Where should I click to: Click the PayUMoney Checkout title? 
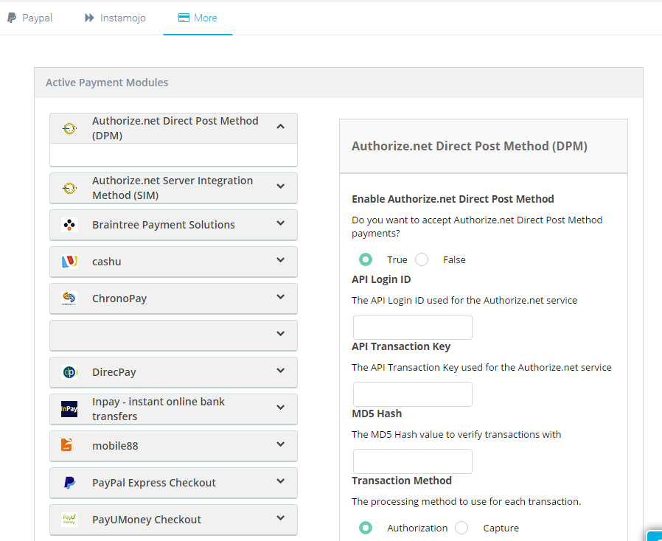tap(147, 520)
